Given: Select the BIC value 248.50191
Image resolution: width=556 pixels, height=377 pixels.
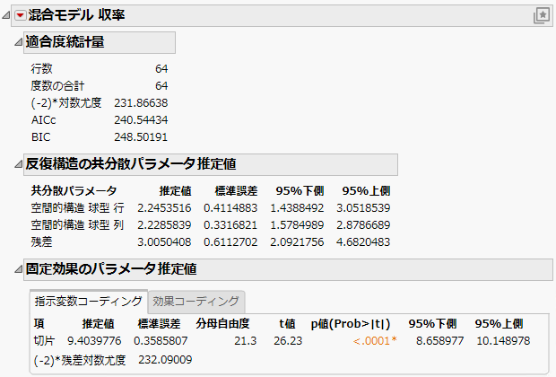Looking at the screenshot, I should point(141,136).
